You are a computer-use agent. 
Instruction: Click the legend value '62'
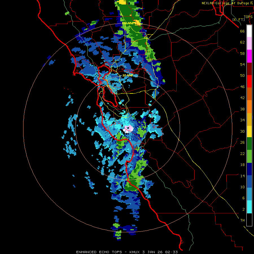242,42
